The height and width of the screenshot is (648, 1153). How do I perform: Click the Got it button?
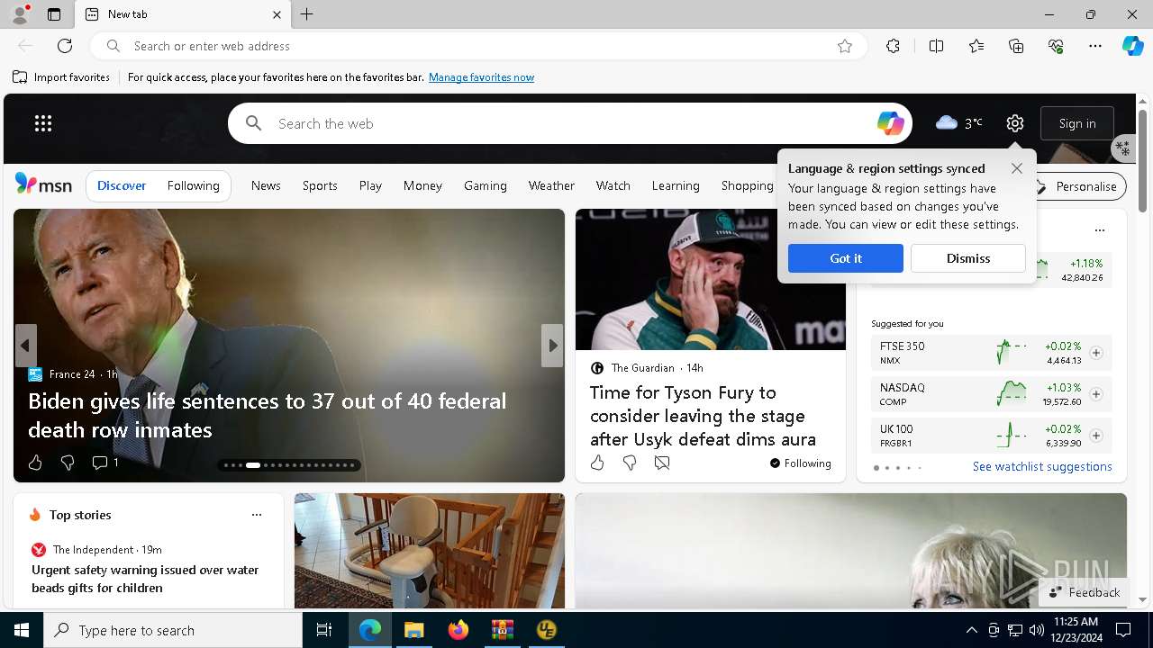[846, 258]
